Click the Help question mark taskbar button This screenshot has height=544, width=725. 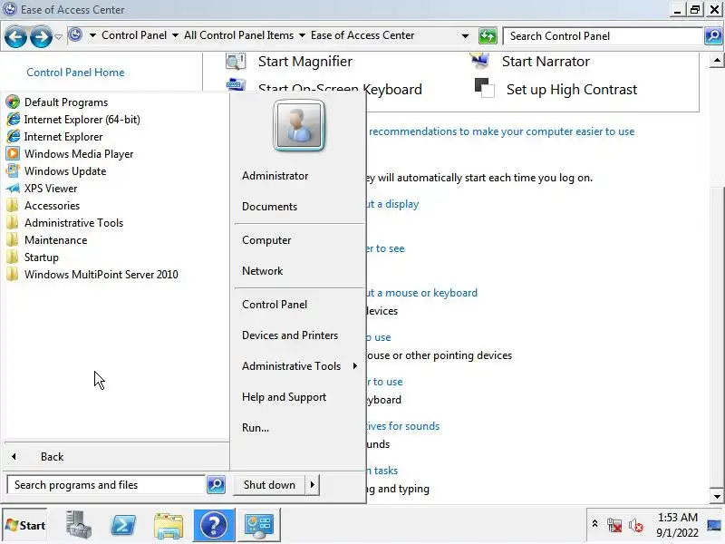(x=214, y=525)
